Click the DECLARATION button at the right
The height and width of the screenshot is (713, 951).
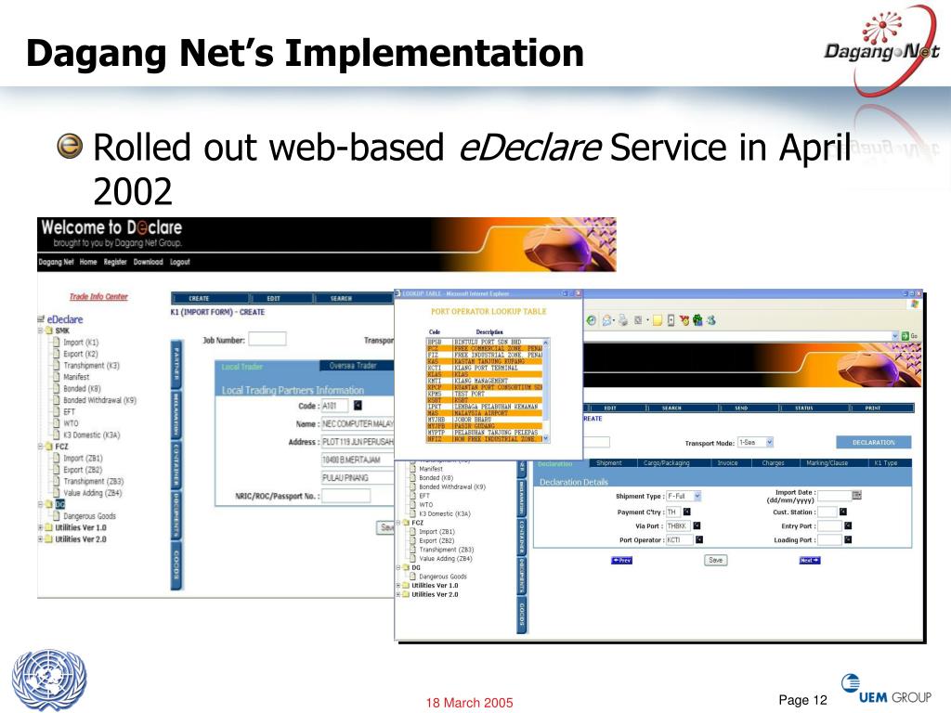873,442
